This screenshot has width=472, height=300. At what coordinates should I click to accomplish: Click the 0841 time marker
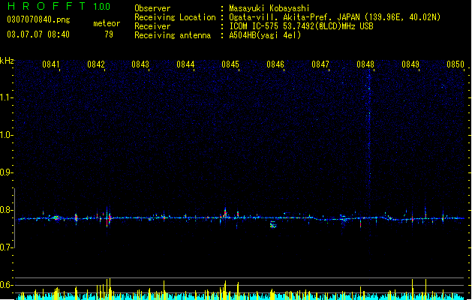[x=51, y=64]
